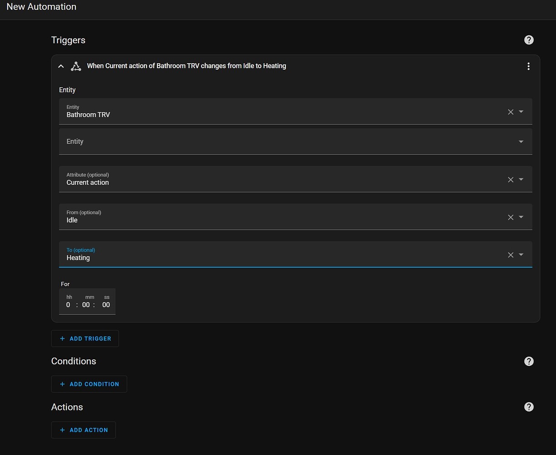Open the Conditions help question mark
This screenshot has height=455, width=556.
pos(529,361)
